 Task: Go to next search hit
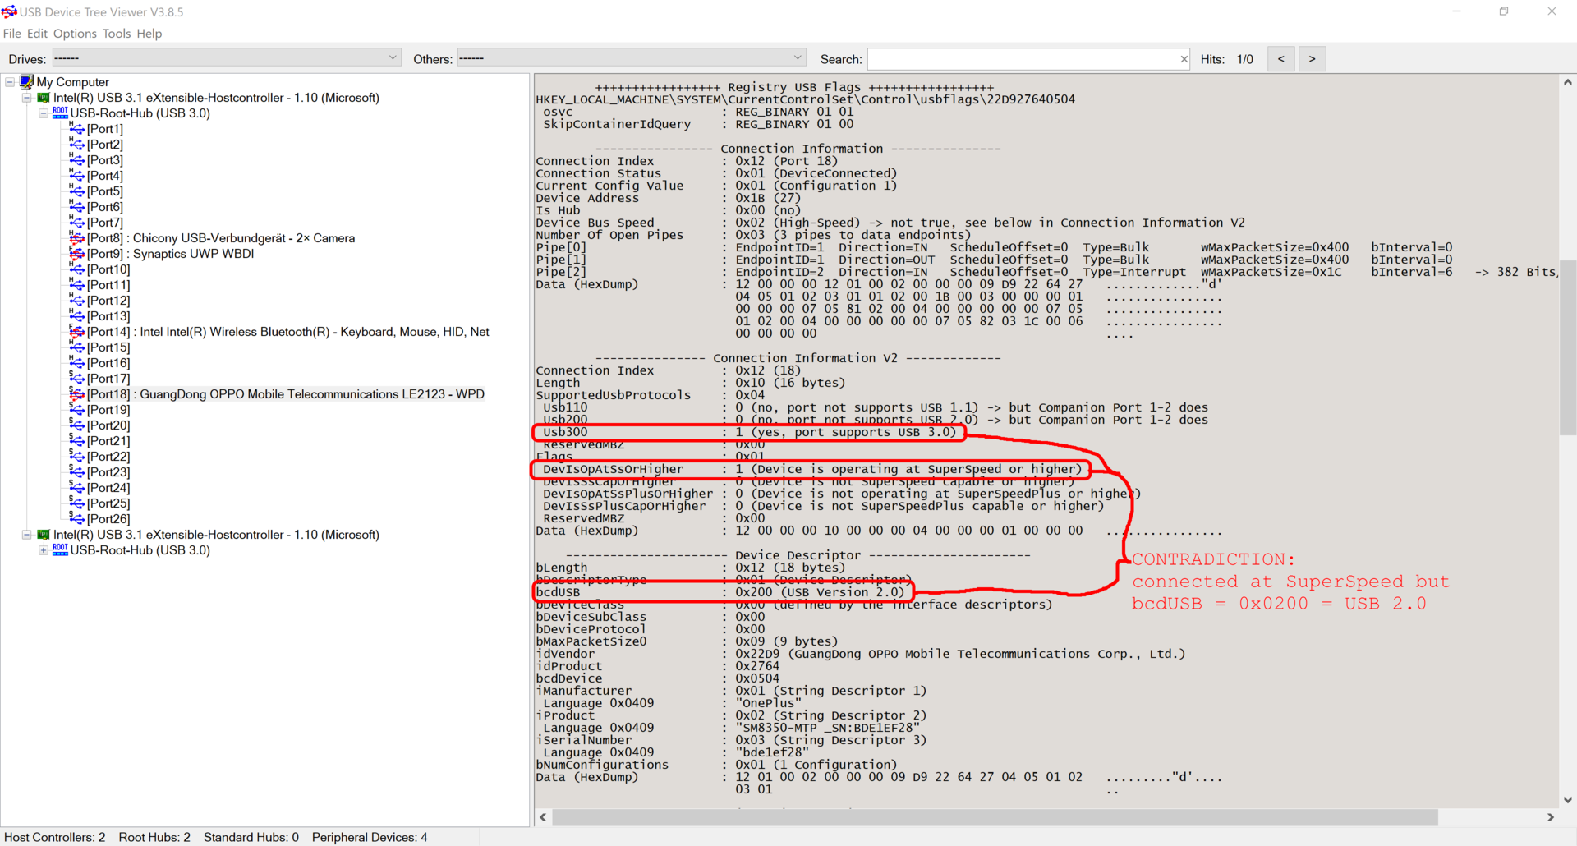[1312, 59]
